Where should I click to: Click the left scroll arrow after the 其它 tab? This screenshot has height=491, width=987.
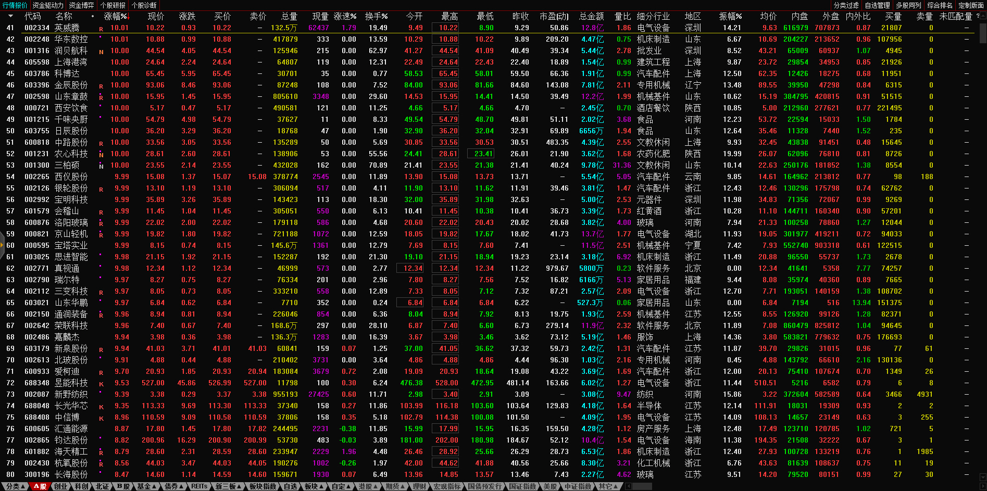click(629, 486)
